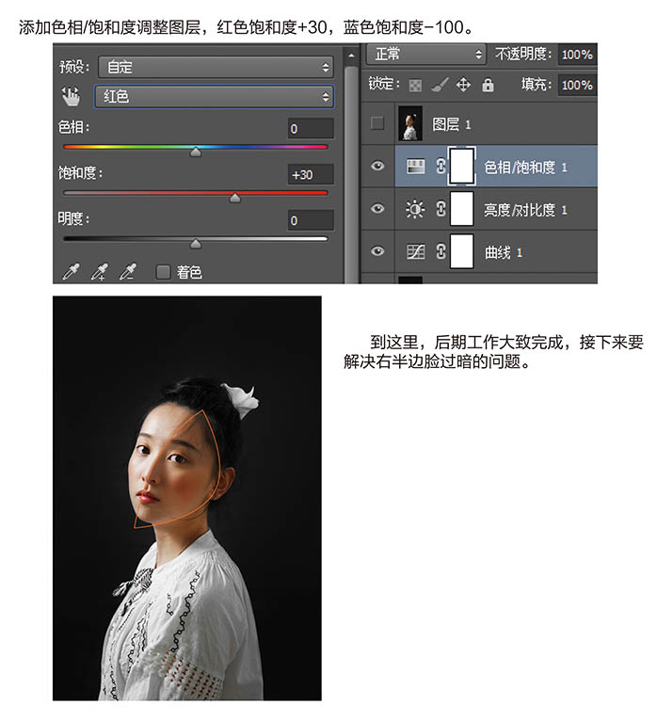Select the 色相/饱和度 1 layer name
657x721 pixels.
point(525,167)
